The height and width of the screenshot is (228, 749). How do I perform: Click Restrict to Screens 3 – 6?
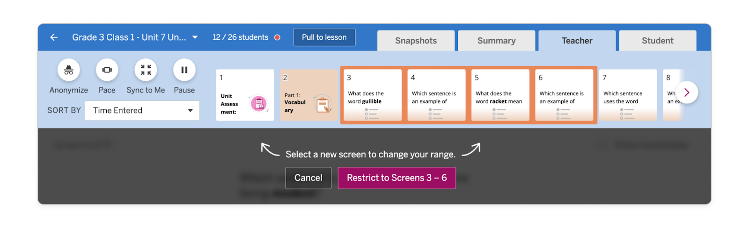click(397, 178)
